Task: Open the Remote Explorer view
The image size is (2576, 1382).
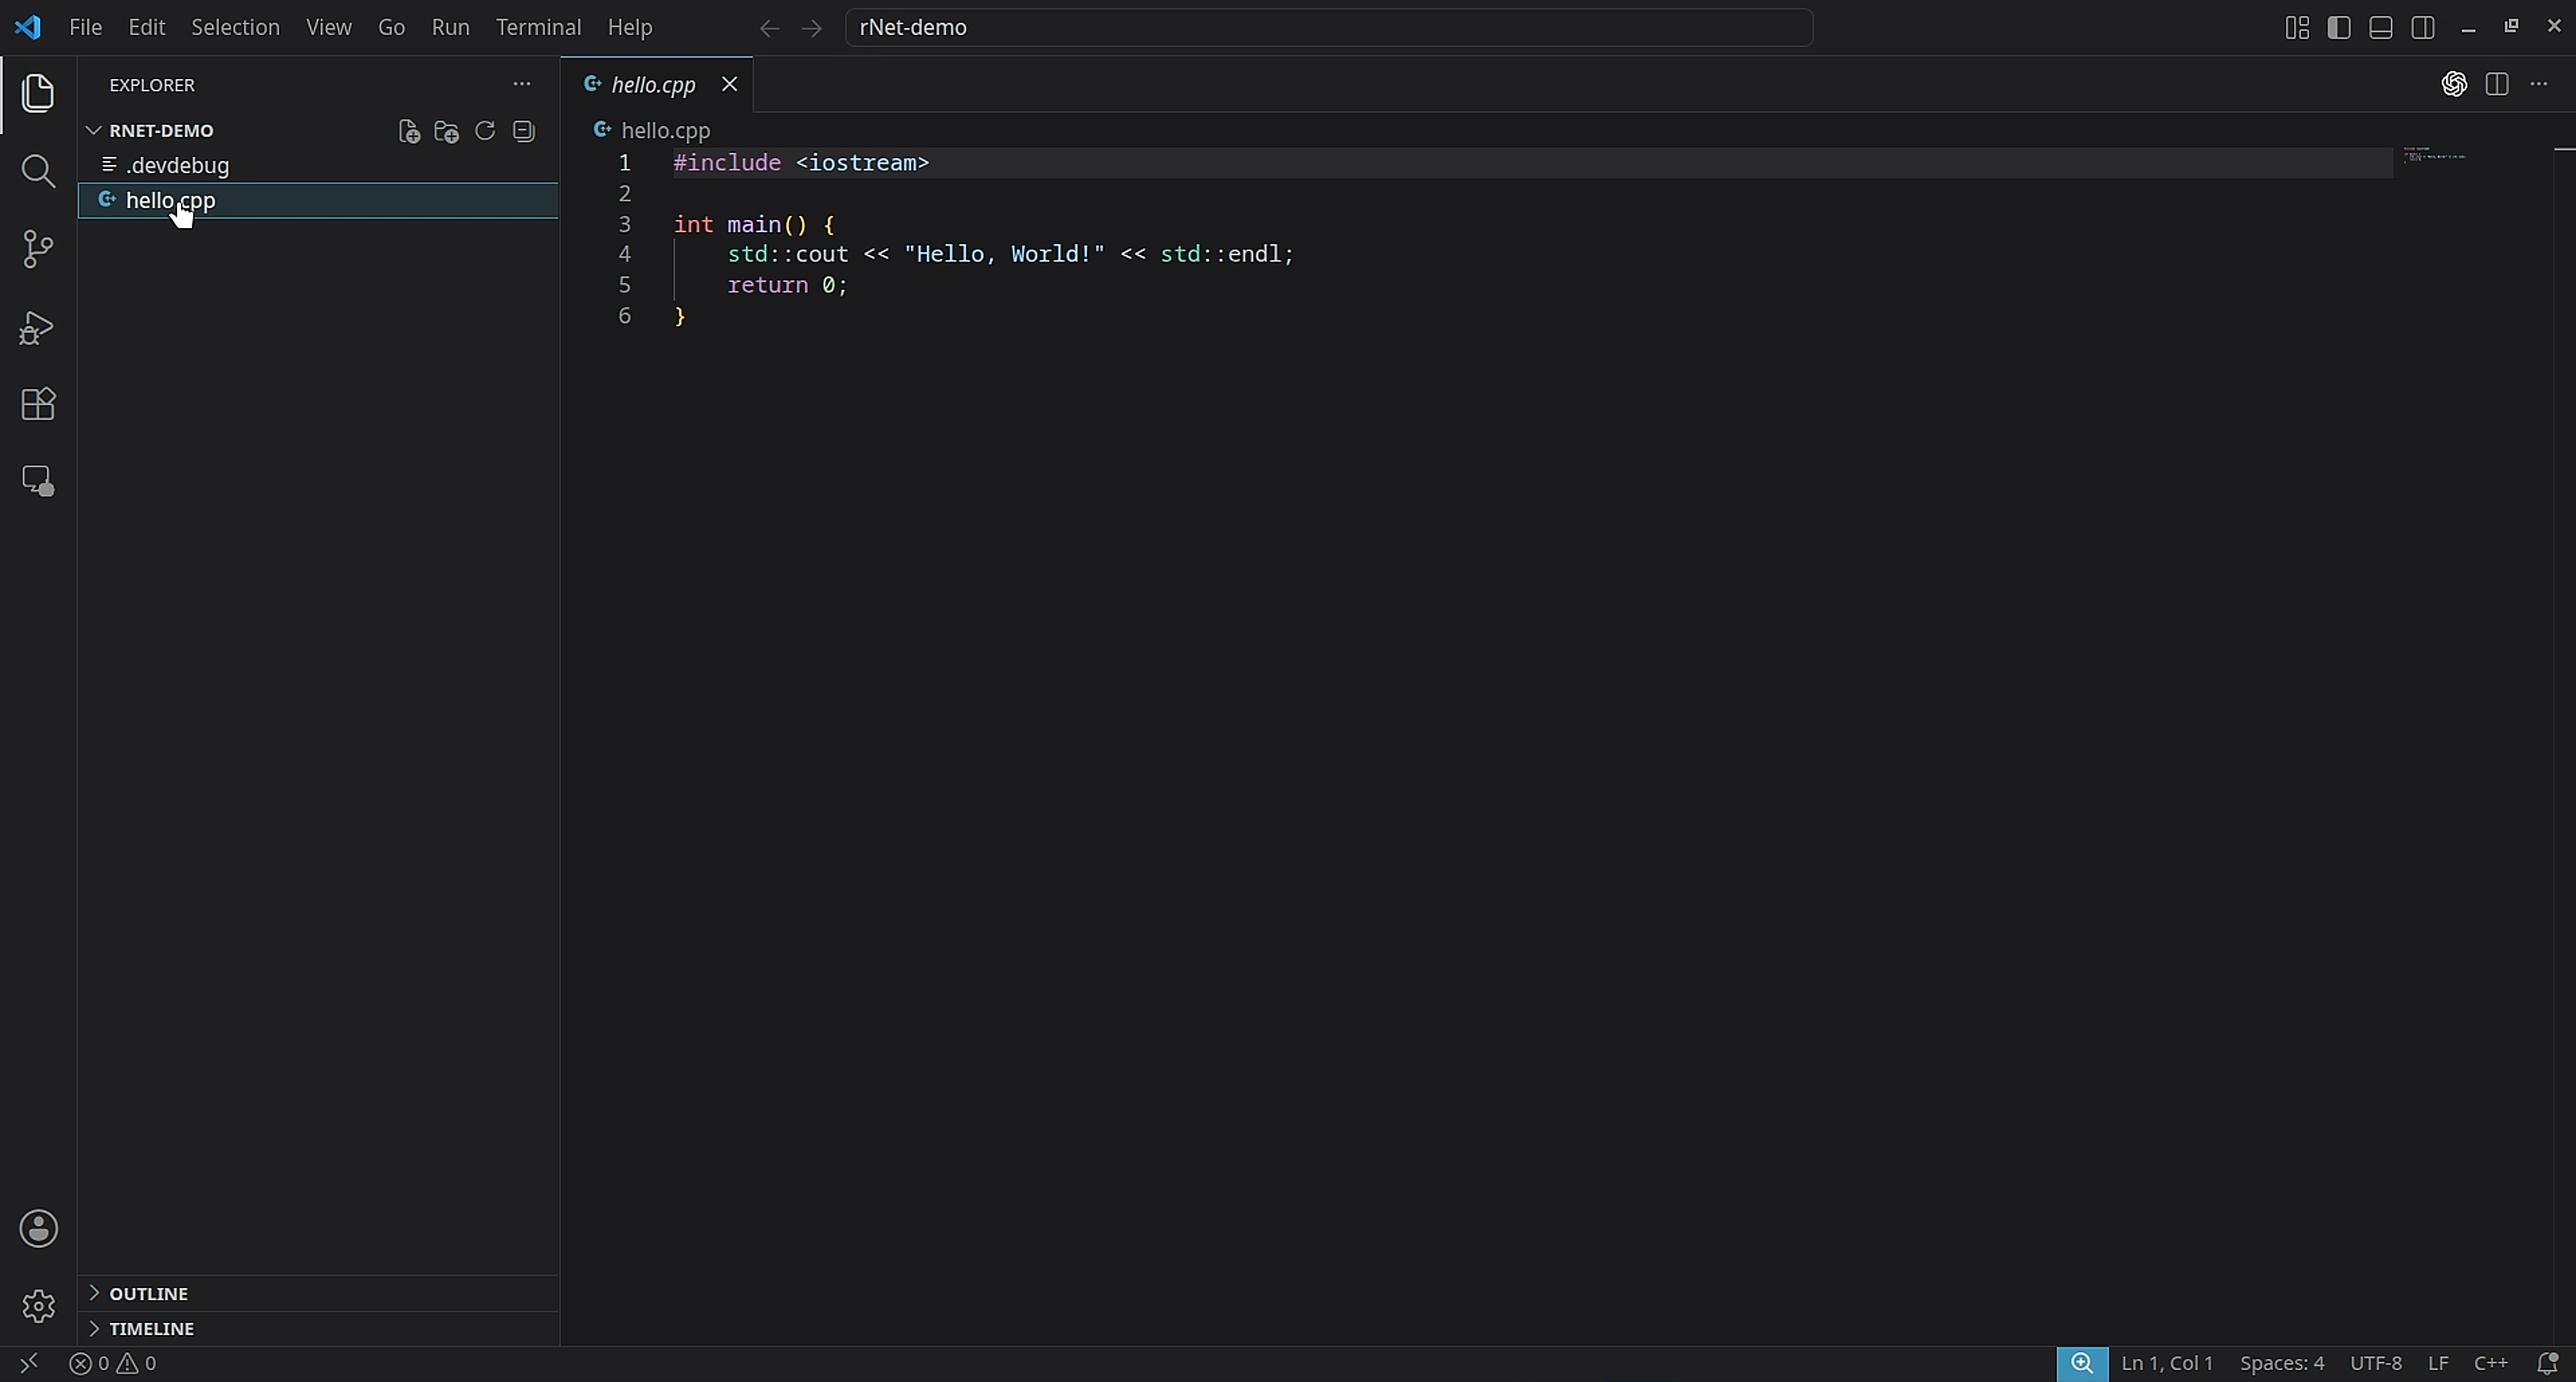Action: 38,481
